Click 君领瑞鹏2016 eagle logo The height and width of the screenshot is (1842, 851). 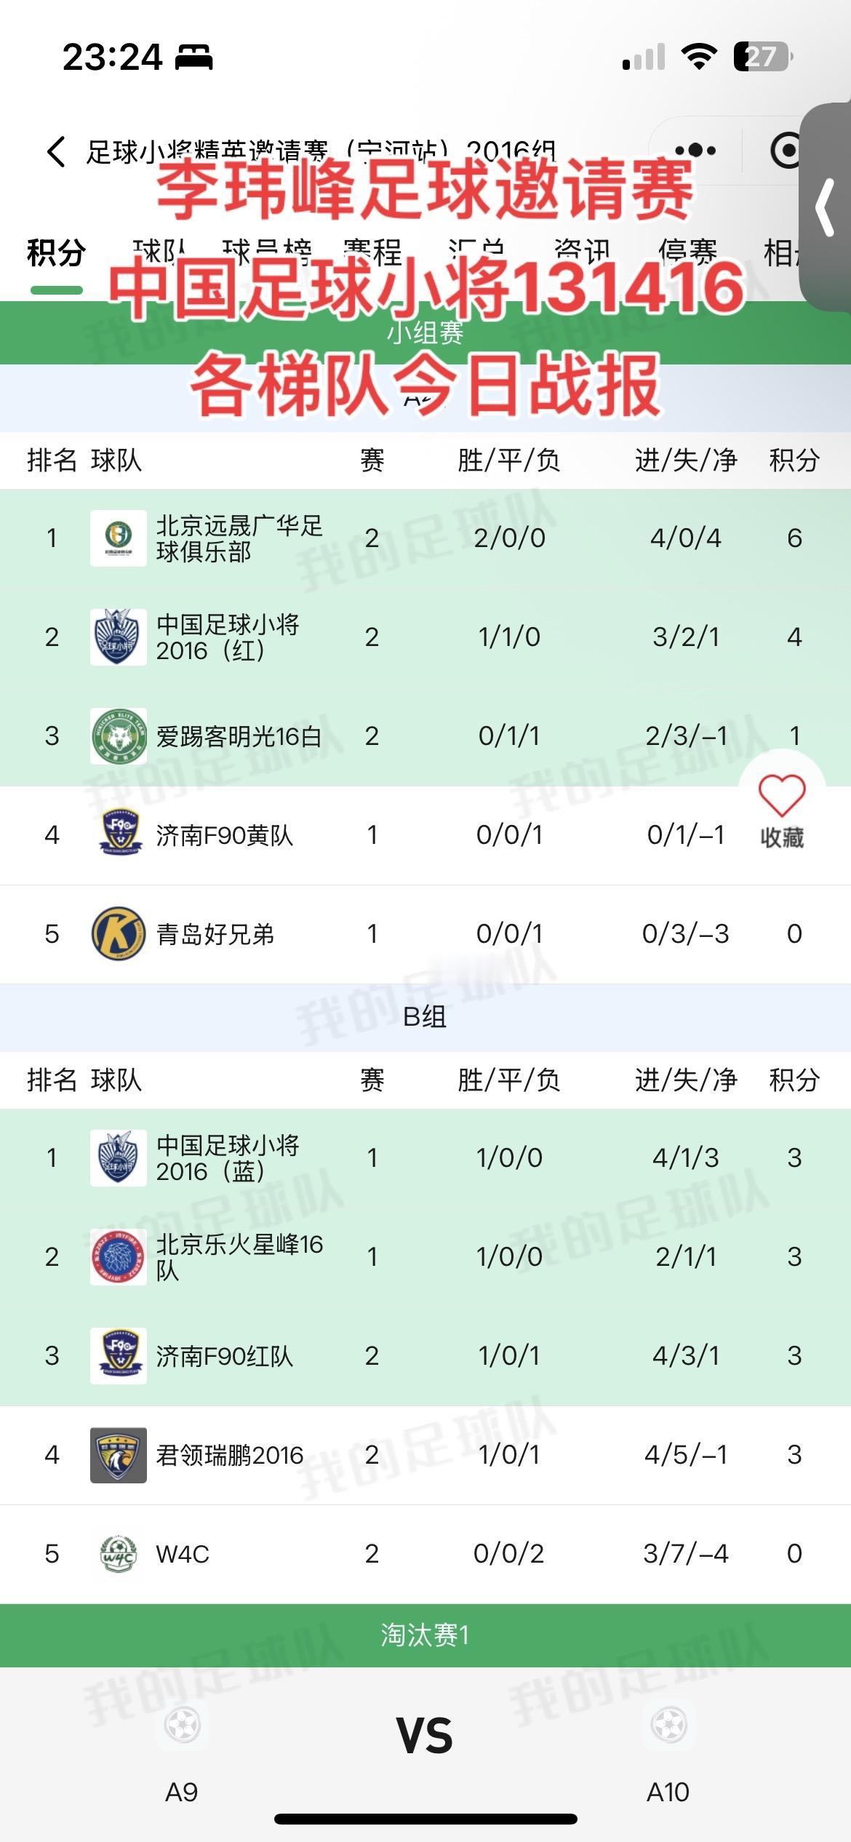(x=119, y=1455)
